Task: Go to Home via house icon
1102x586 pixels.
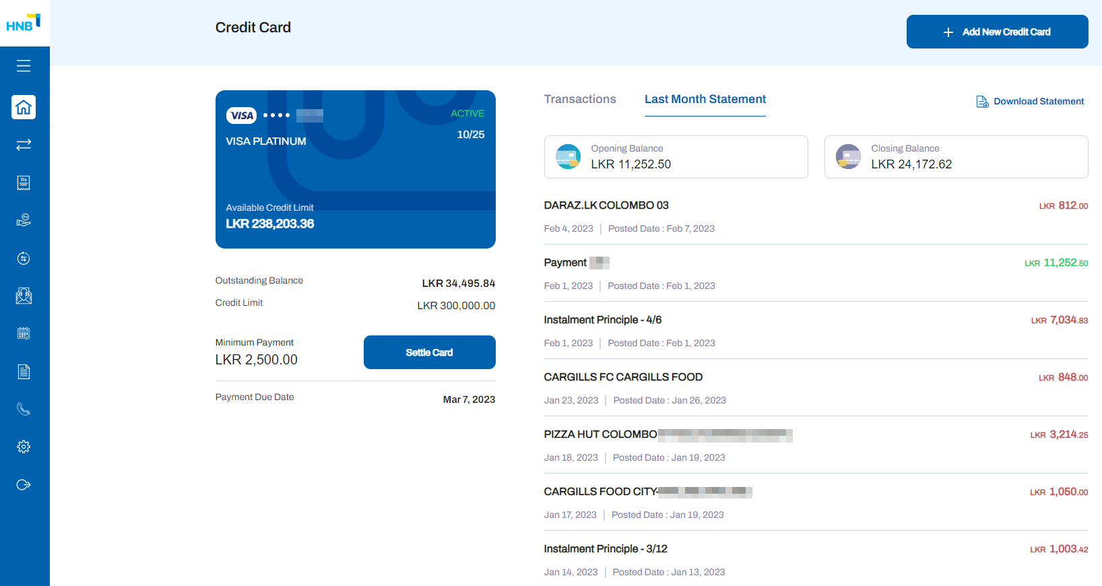Action: (24, 107)
